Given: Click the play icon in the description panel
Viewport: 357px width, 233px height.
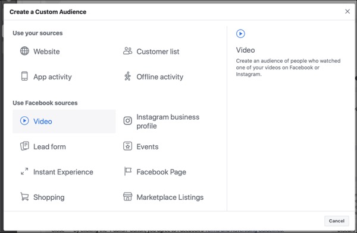Looking at the screenshot, I should 240,34.
